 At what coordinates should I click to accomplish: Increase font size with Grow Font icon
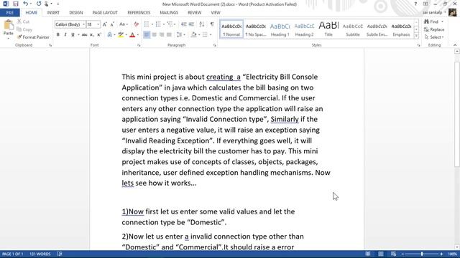[x=105, y=24]
